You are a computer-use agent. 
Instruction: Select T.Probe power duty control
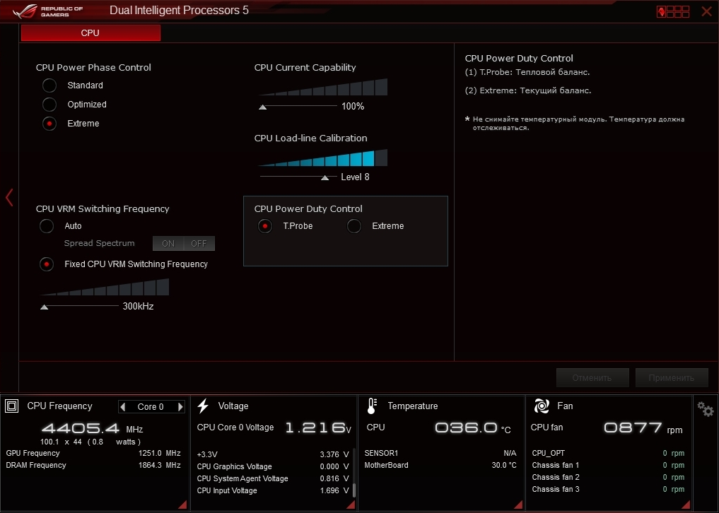tap(265, 226)
